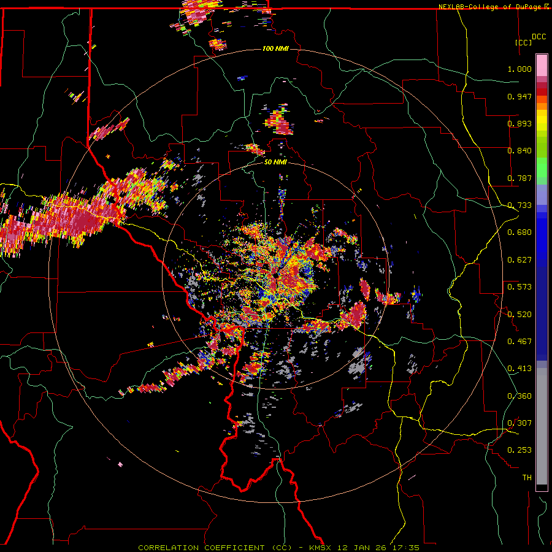The height and width of the screenshot is (552, 552).
Task: Click the 0.787 legend value
Action: (x=519, y=178)
